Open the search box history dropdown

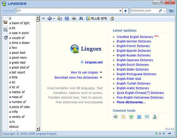pyautogui.click(x=120, y=11)
